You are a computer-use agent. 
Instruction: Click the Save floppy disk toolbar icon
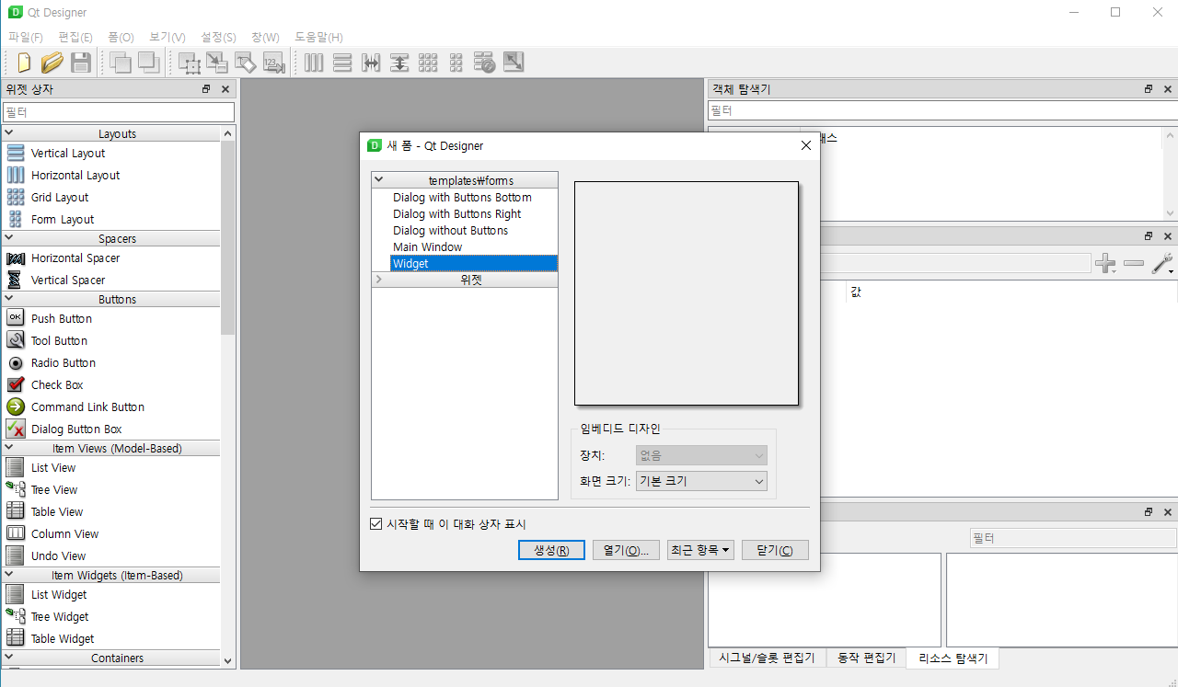click(x=80, y=63)
